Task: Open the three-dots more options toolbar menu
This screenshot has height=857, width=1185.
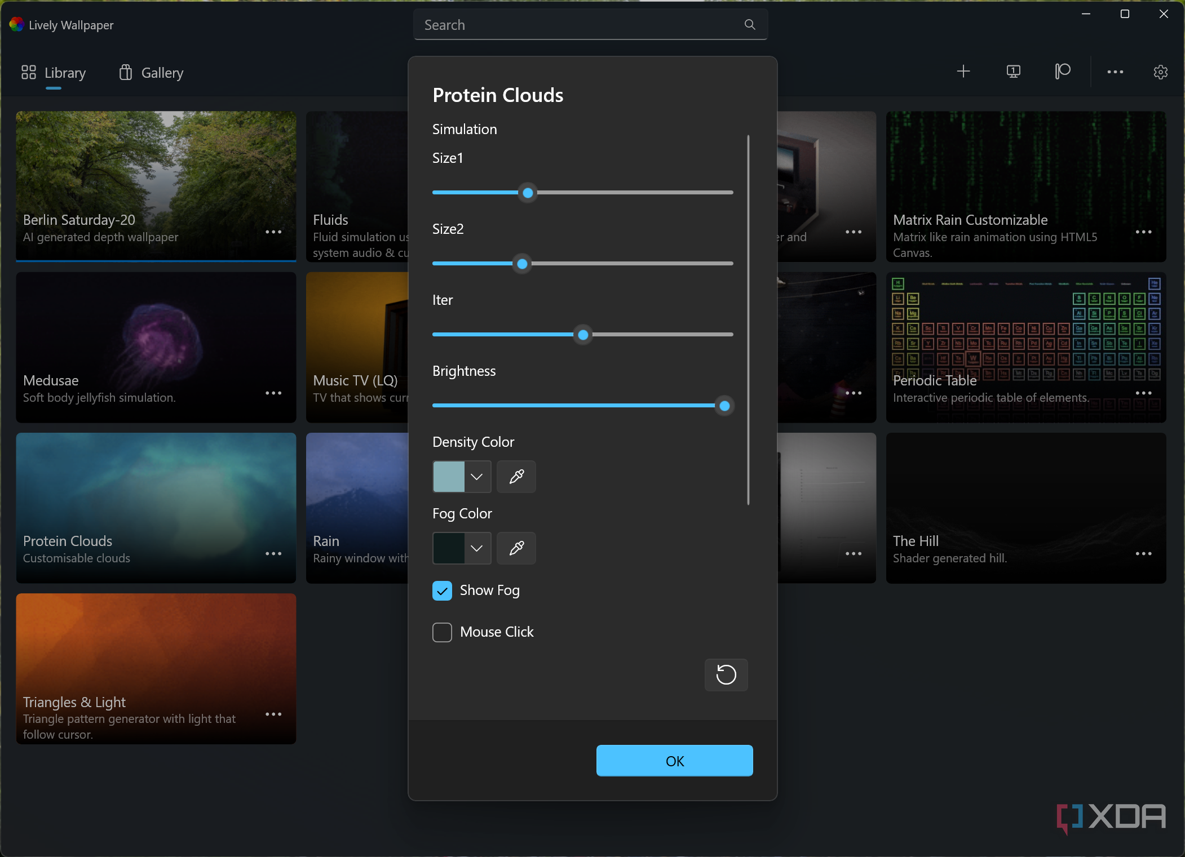Action: click(1115, 72)
